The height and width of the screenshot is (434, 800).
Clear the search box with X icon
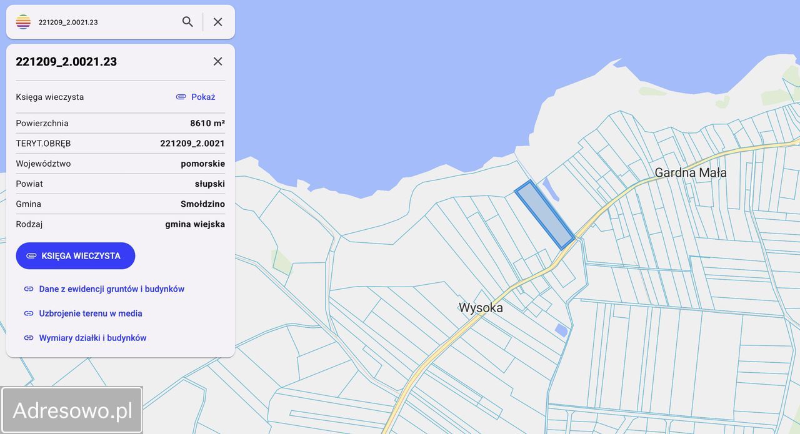pos(217,22)
